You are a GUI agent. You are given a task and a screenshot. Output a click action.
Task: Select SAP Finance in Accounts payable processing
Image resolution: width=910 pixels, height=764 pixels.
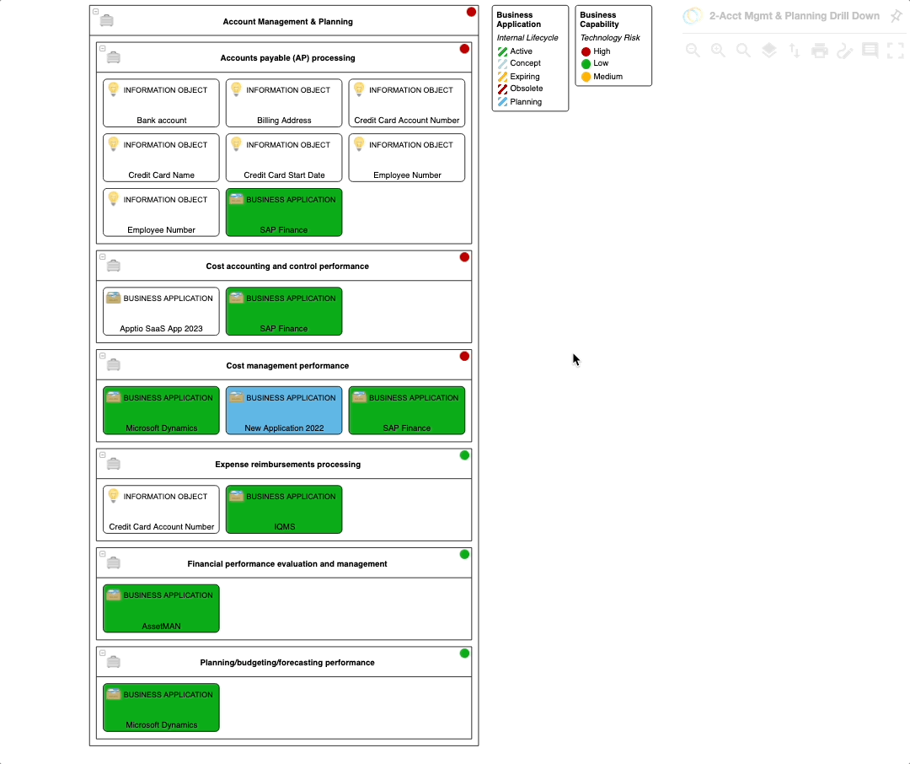[284, 212]
